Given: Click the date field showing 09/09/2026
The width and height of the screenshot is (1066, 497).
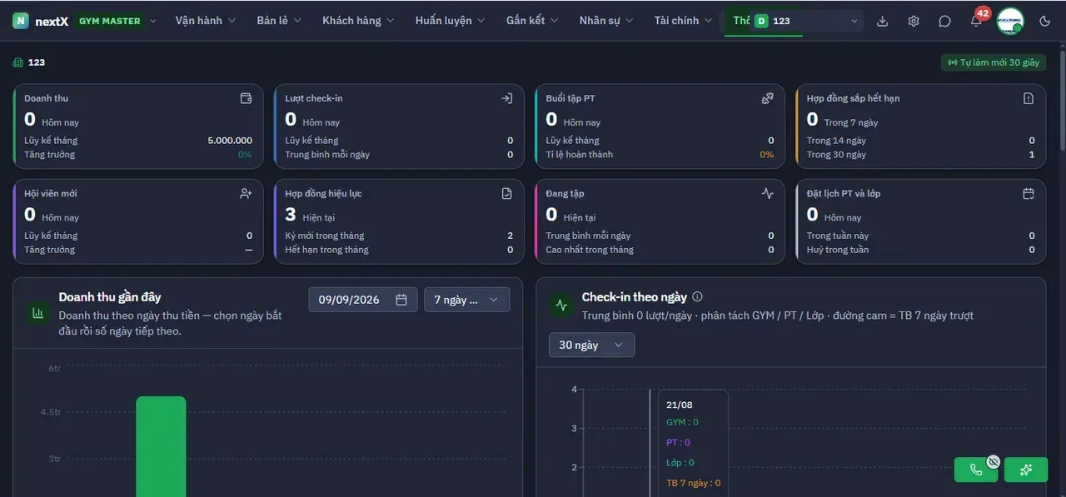Looking at the screenshot, I should tap(363, 300).
